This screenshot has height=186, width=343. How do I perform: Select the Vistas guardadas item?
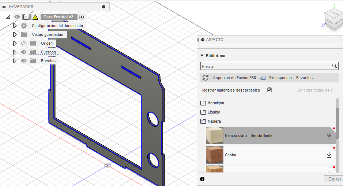(x=48, y=34)
